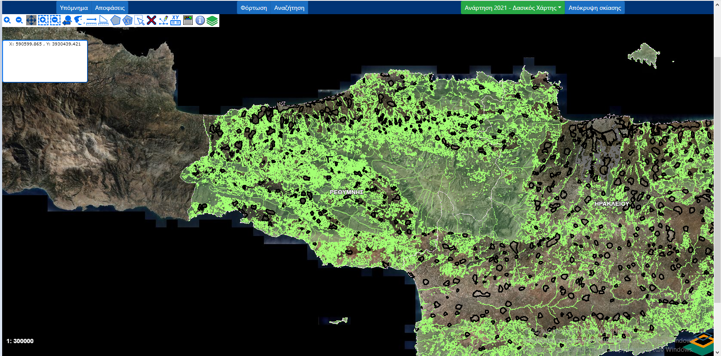
Task: Activate zoom-out by rectangle tool
Action: [55, 20]
